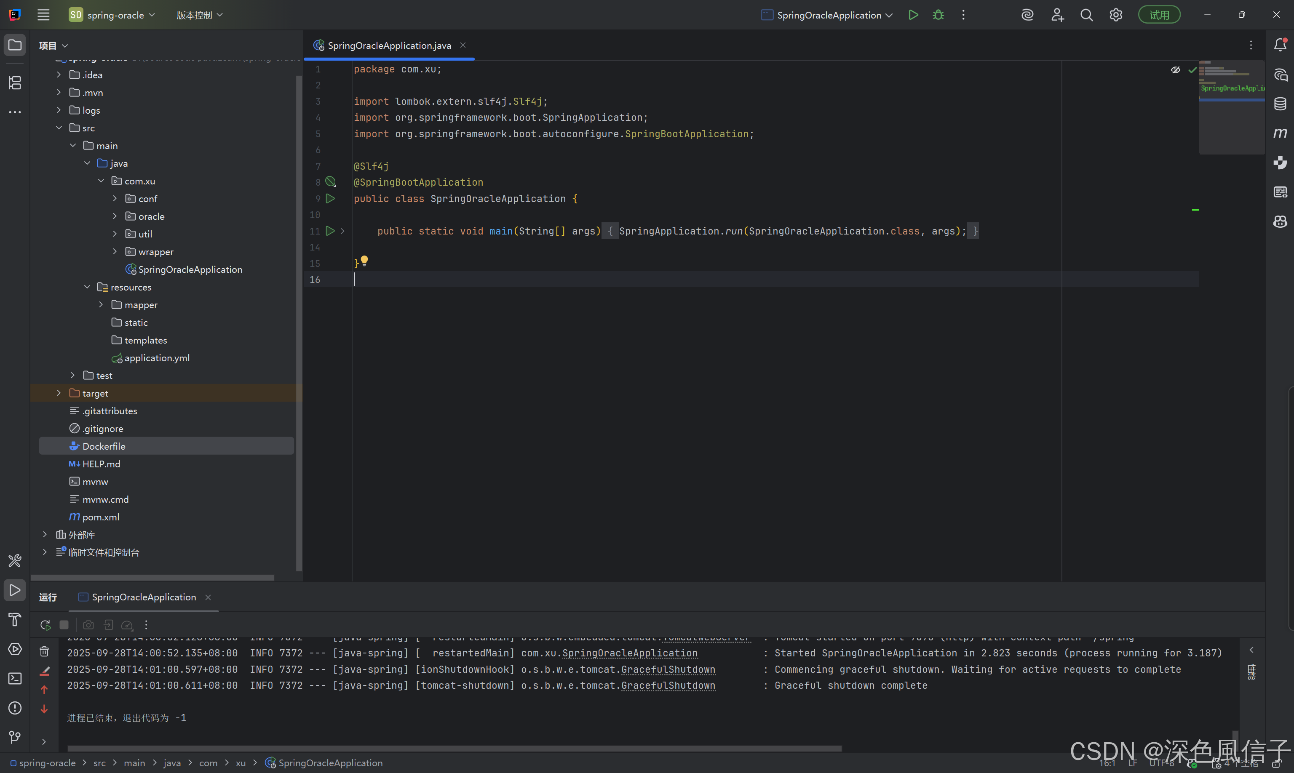This screenshot has width=1294, height=773.
Task: Open the 项目 view dropdown
Action: (x=53, y=46)
